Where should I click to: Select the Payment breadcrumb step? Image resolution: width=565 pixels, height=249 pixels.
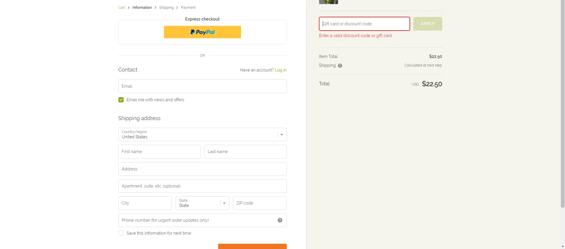click(188, 8)
